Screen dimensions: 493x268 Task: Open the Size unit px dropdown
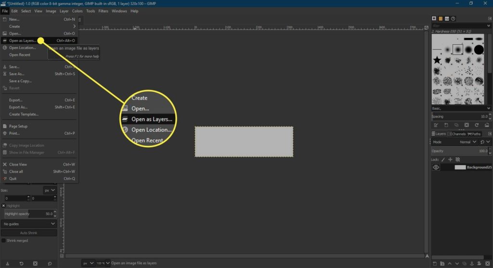point(50,191)
